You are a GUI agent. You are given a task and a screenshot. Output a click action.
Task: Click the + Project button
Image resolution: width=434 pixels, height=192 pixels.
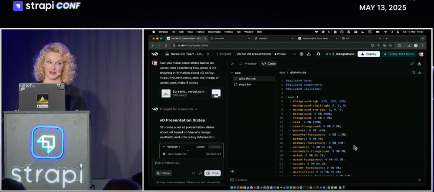[224, 54]
